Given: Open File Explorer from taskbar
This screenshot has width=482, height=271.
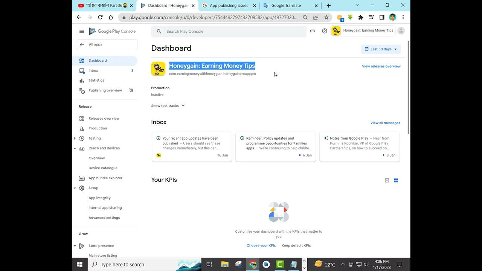Looking at the screenshot, I should click(225, 265).
